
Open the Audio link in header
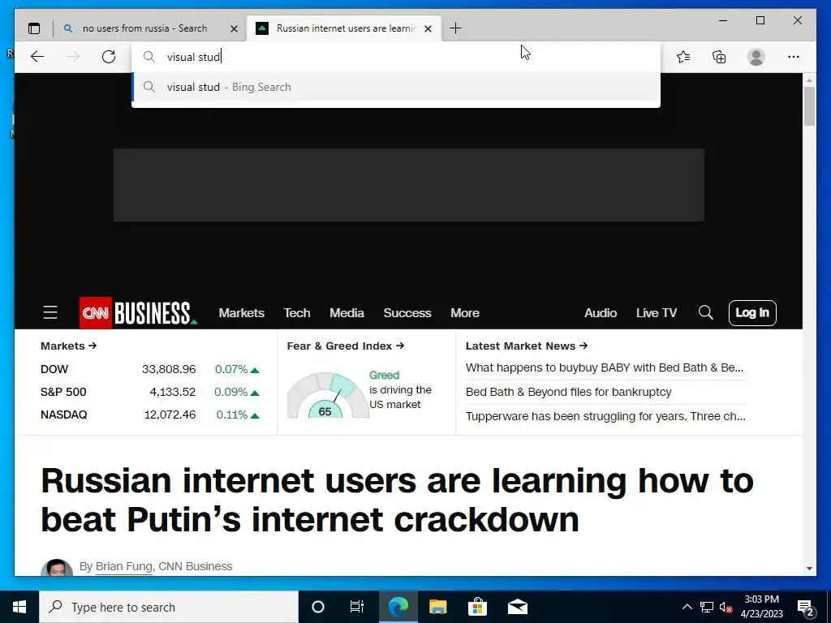[x=601, y=313]
